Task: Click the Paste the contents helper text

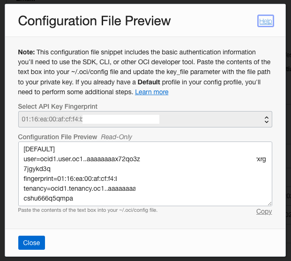Action: point(88,210)
